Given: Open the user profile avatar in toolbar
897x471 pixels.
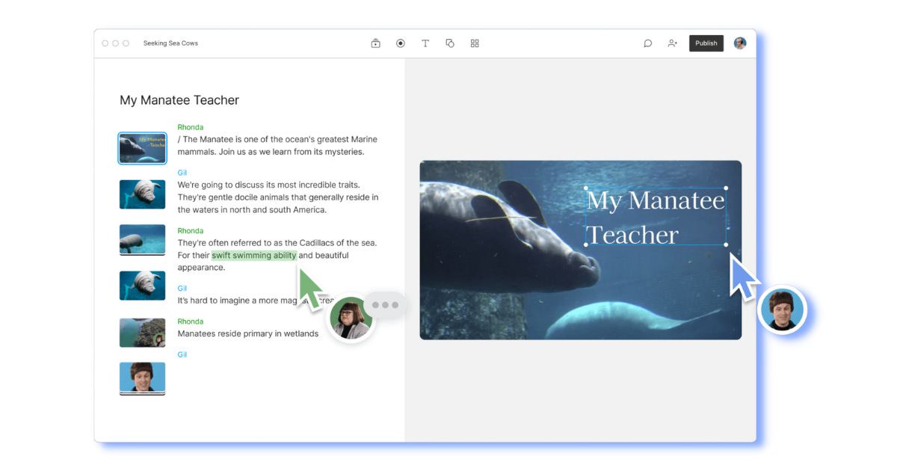Looking at the screenshot, I should tap(740, 43).
